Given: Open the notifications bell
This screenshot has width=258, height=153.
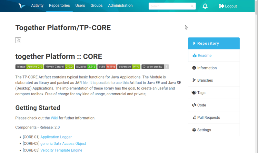Looking at the screenshot, I should [x=205, y=6].
